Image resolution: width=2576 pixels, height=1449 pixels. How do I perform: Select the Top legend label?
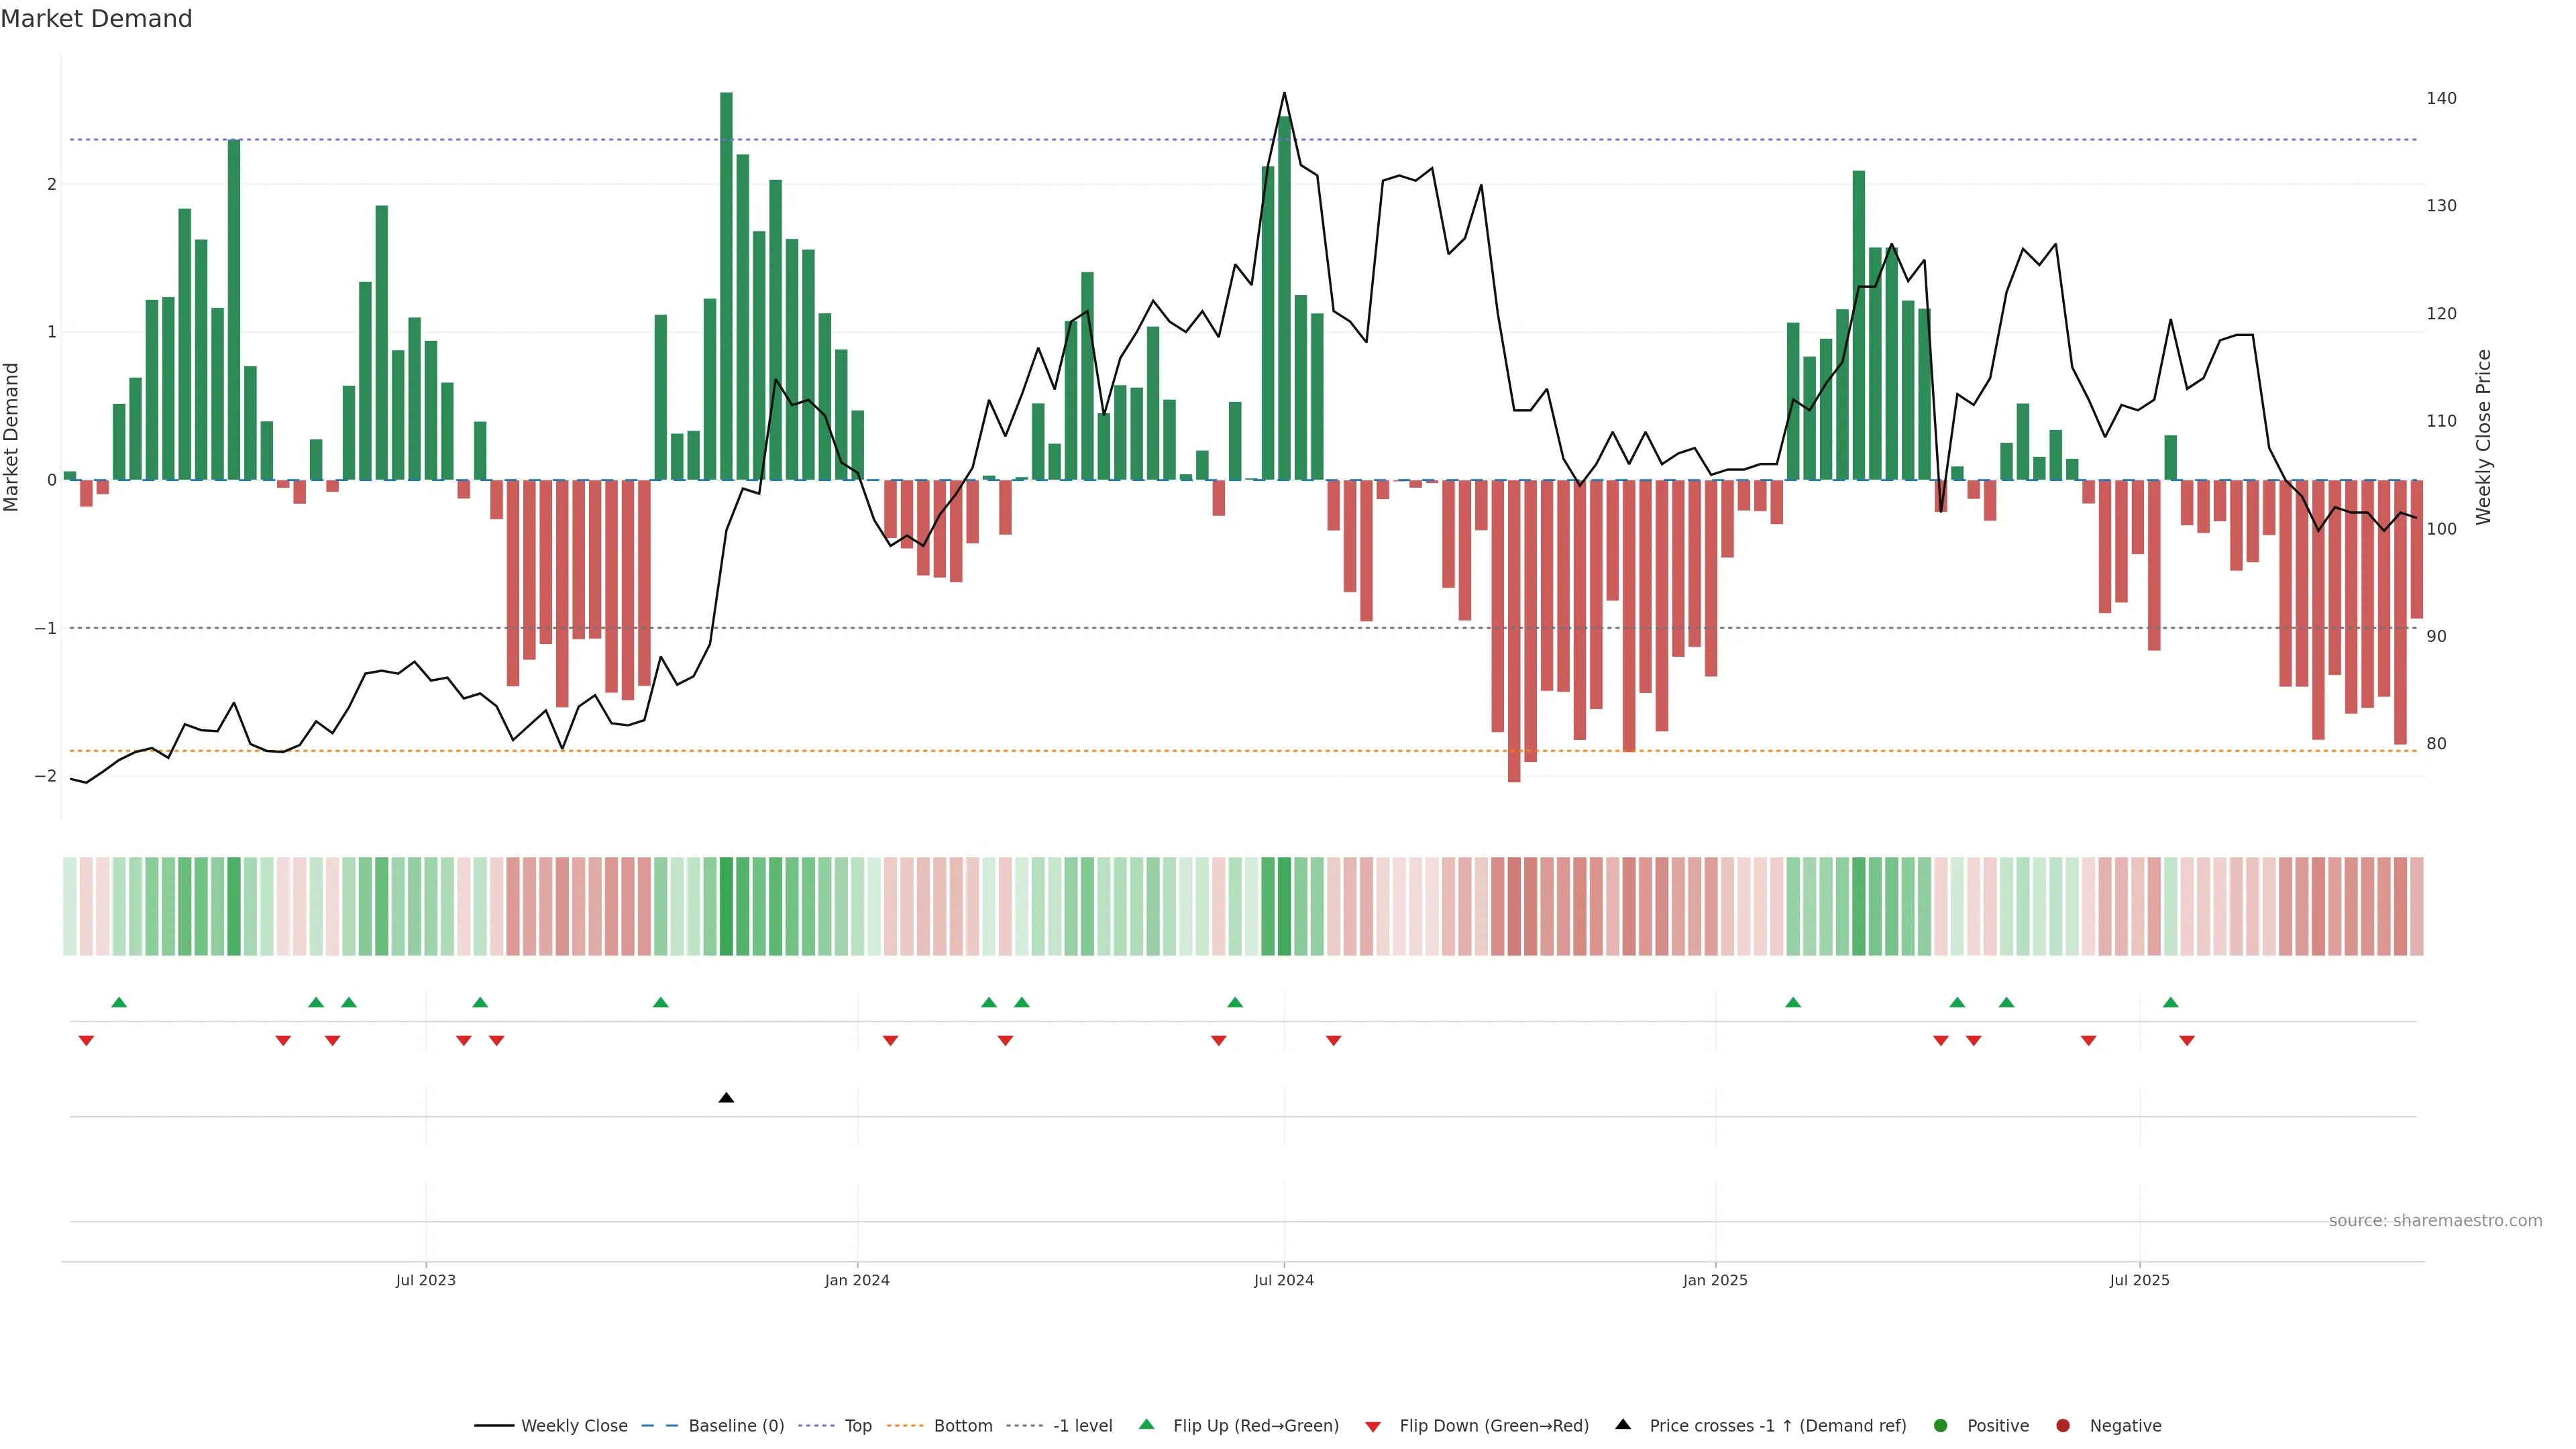coord(858,1426)
